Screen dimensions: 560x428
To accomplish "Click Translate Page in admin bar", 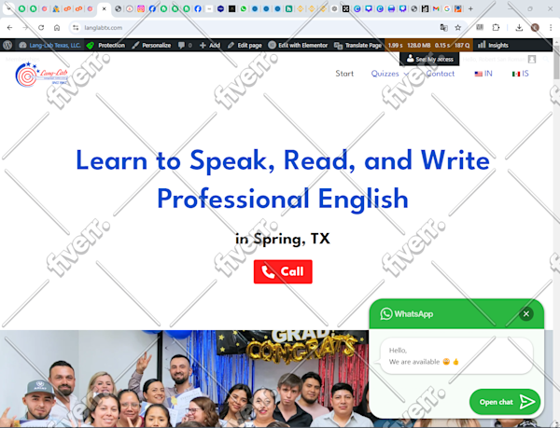I will pyautogui.click(x=357, y=45).
